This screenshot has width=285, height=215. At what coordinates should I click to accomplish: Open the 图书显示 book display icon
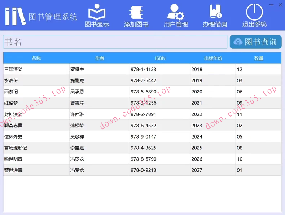click(x=97, y=12)
